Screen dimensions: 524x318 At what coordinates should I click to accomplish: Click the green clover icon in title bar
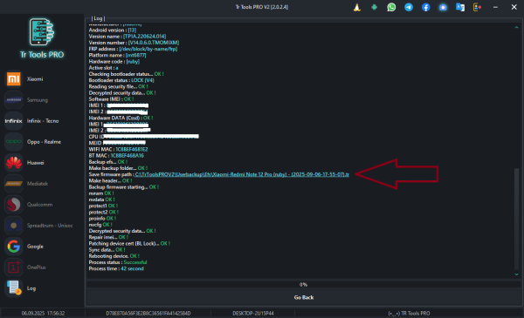(x=375, y=7)
